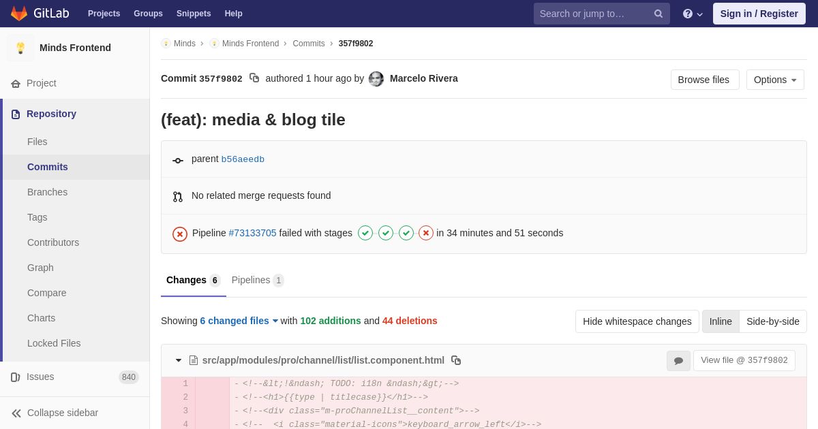Click the first passed stage icon

coord(365,233)
